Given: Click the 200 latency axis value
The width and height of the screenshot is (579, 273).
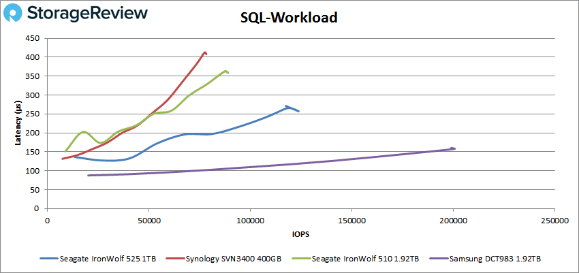Looking at the screenshot, I should (33, 133).
